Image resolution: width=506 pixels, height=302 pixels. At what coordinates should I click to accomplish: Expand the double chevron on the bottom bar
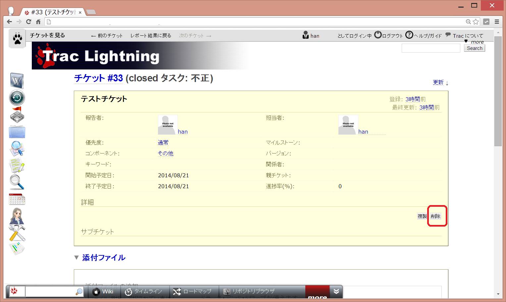pos(336,291)
